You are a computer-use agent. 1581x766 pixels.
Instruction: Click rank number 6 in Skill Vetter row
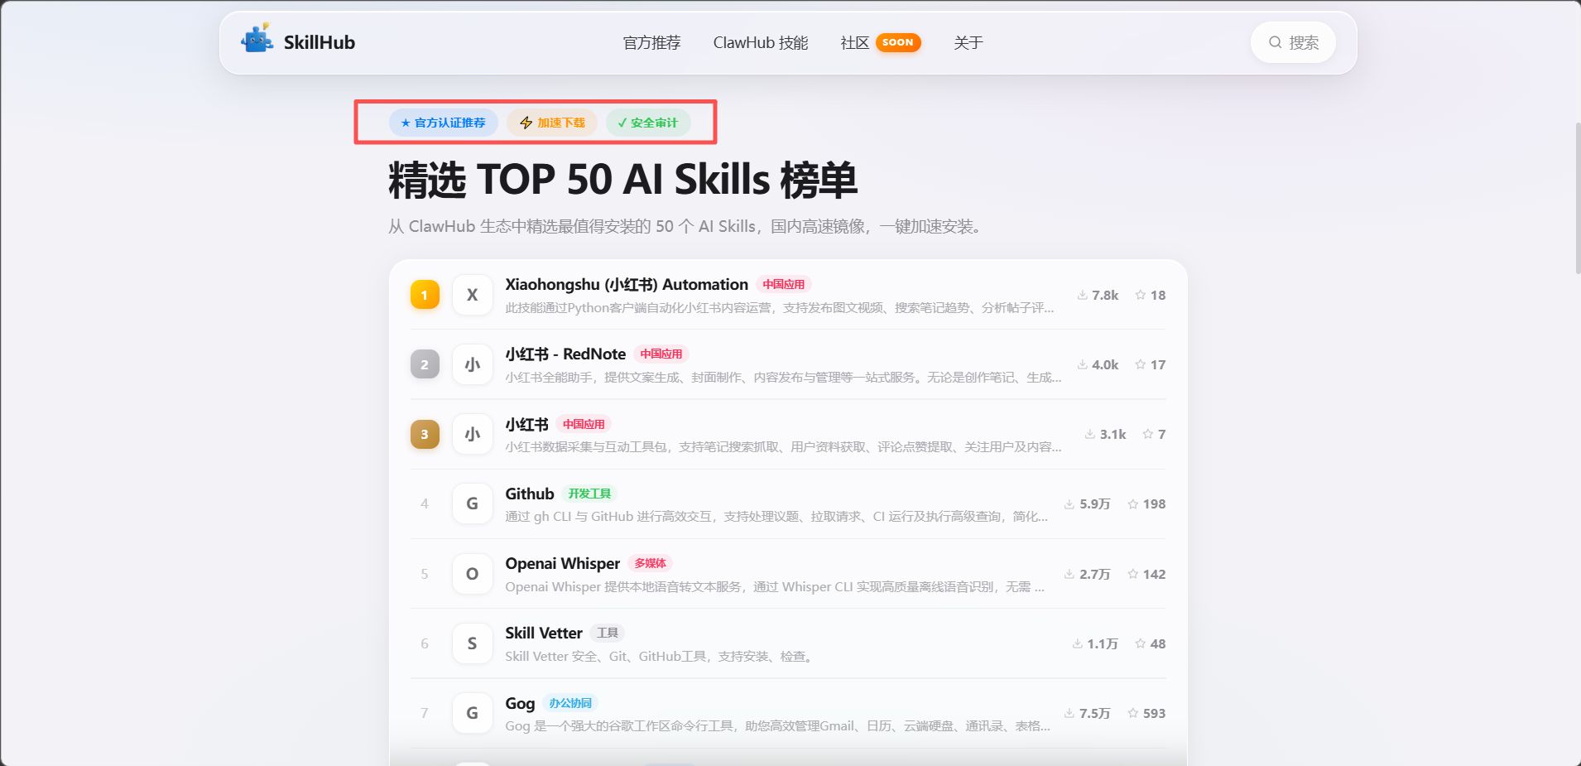(425, 643)
